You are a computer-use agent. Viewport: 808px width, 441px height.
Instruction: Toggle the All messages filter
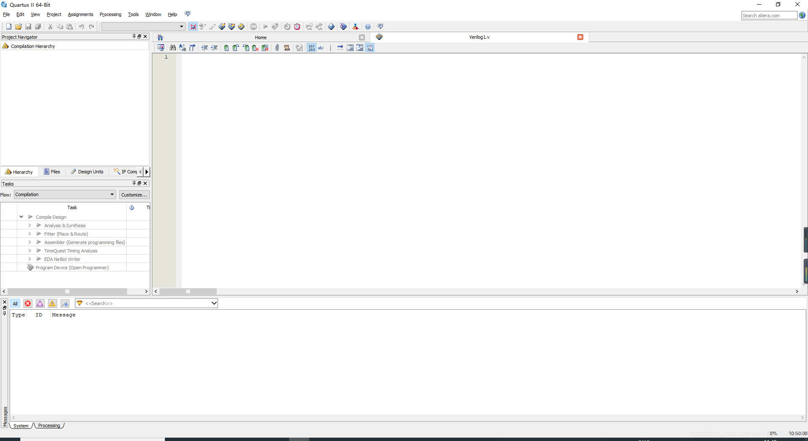pyautogui.click(x=15, y=303)
